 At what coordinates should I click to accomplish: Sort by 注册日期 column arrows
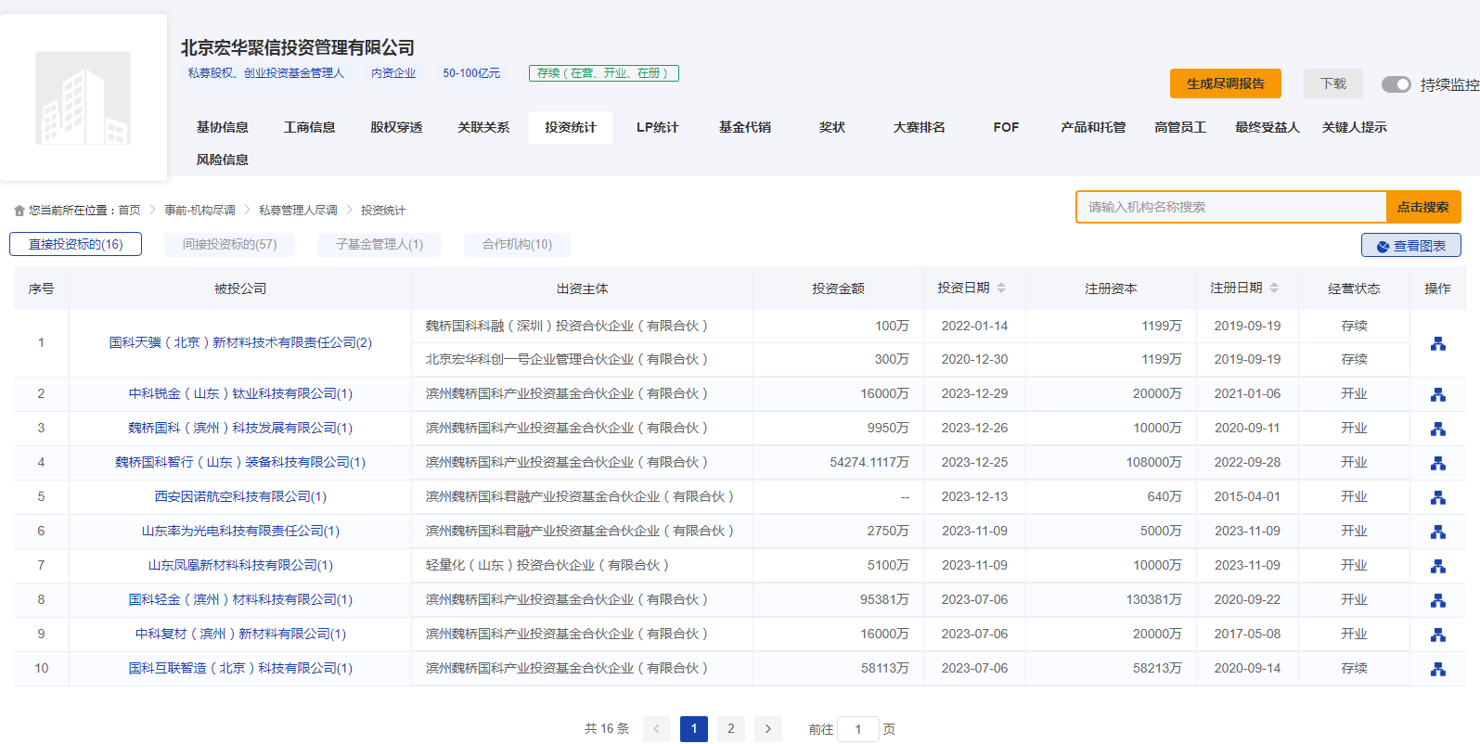click(1274, 289)
